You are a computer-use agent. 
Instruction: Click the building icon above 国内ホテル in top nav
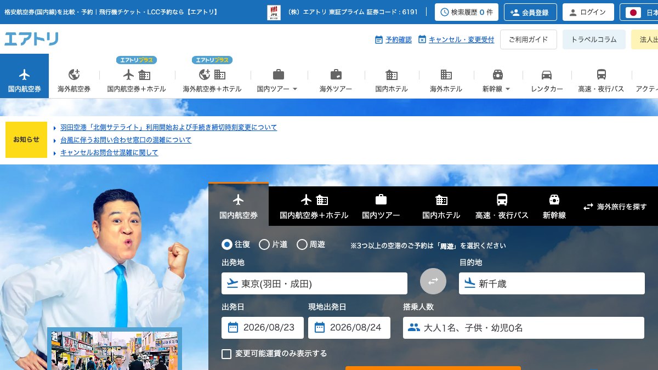[392, 75]
